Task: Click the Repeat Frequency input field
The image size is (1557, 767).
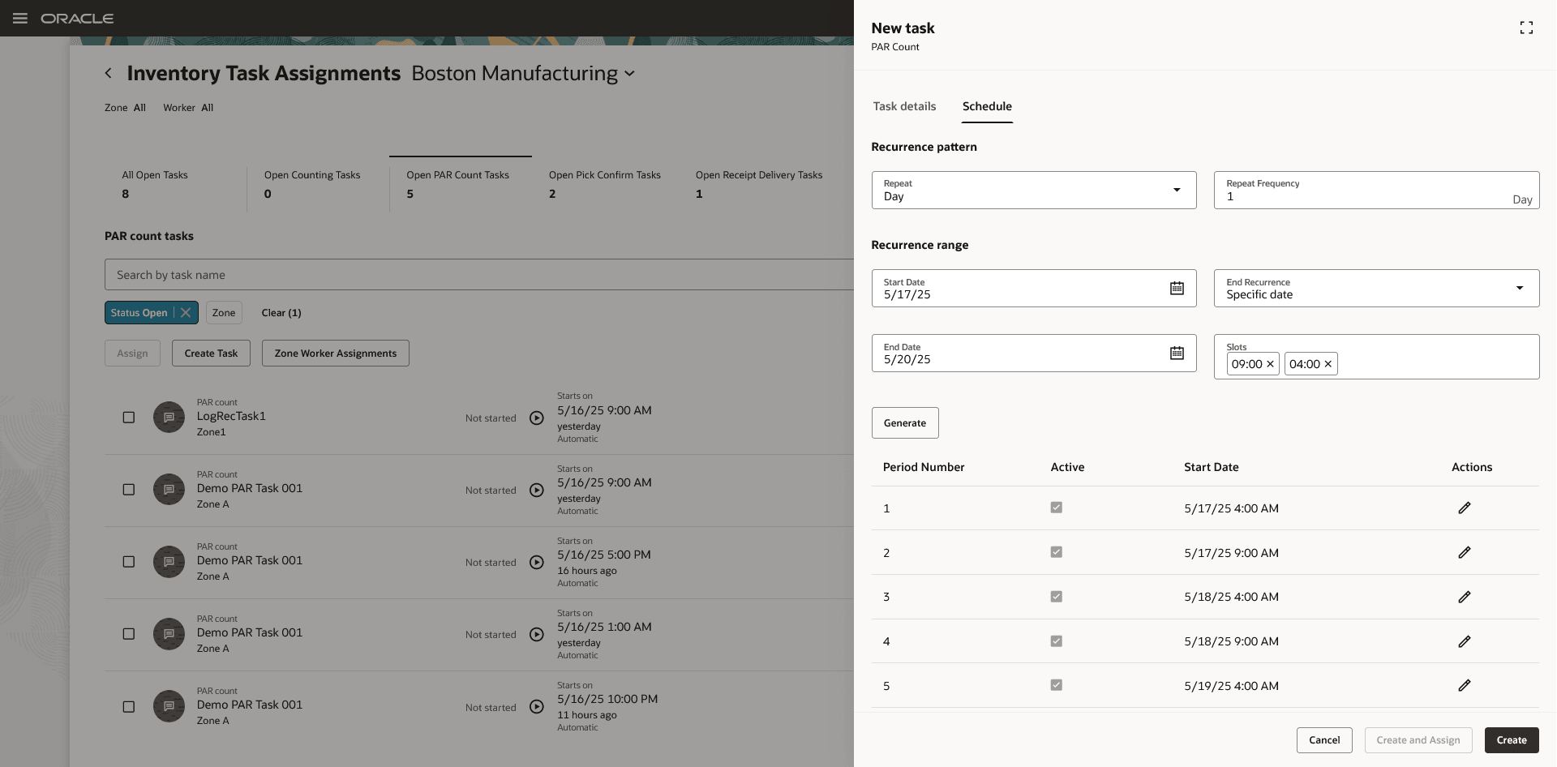Action: click(x=1362, y=196)
